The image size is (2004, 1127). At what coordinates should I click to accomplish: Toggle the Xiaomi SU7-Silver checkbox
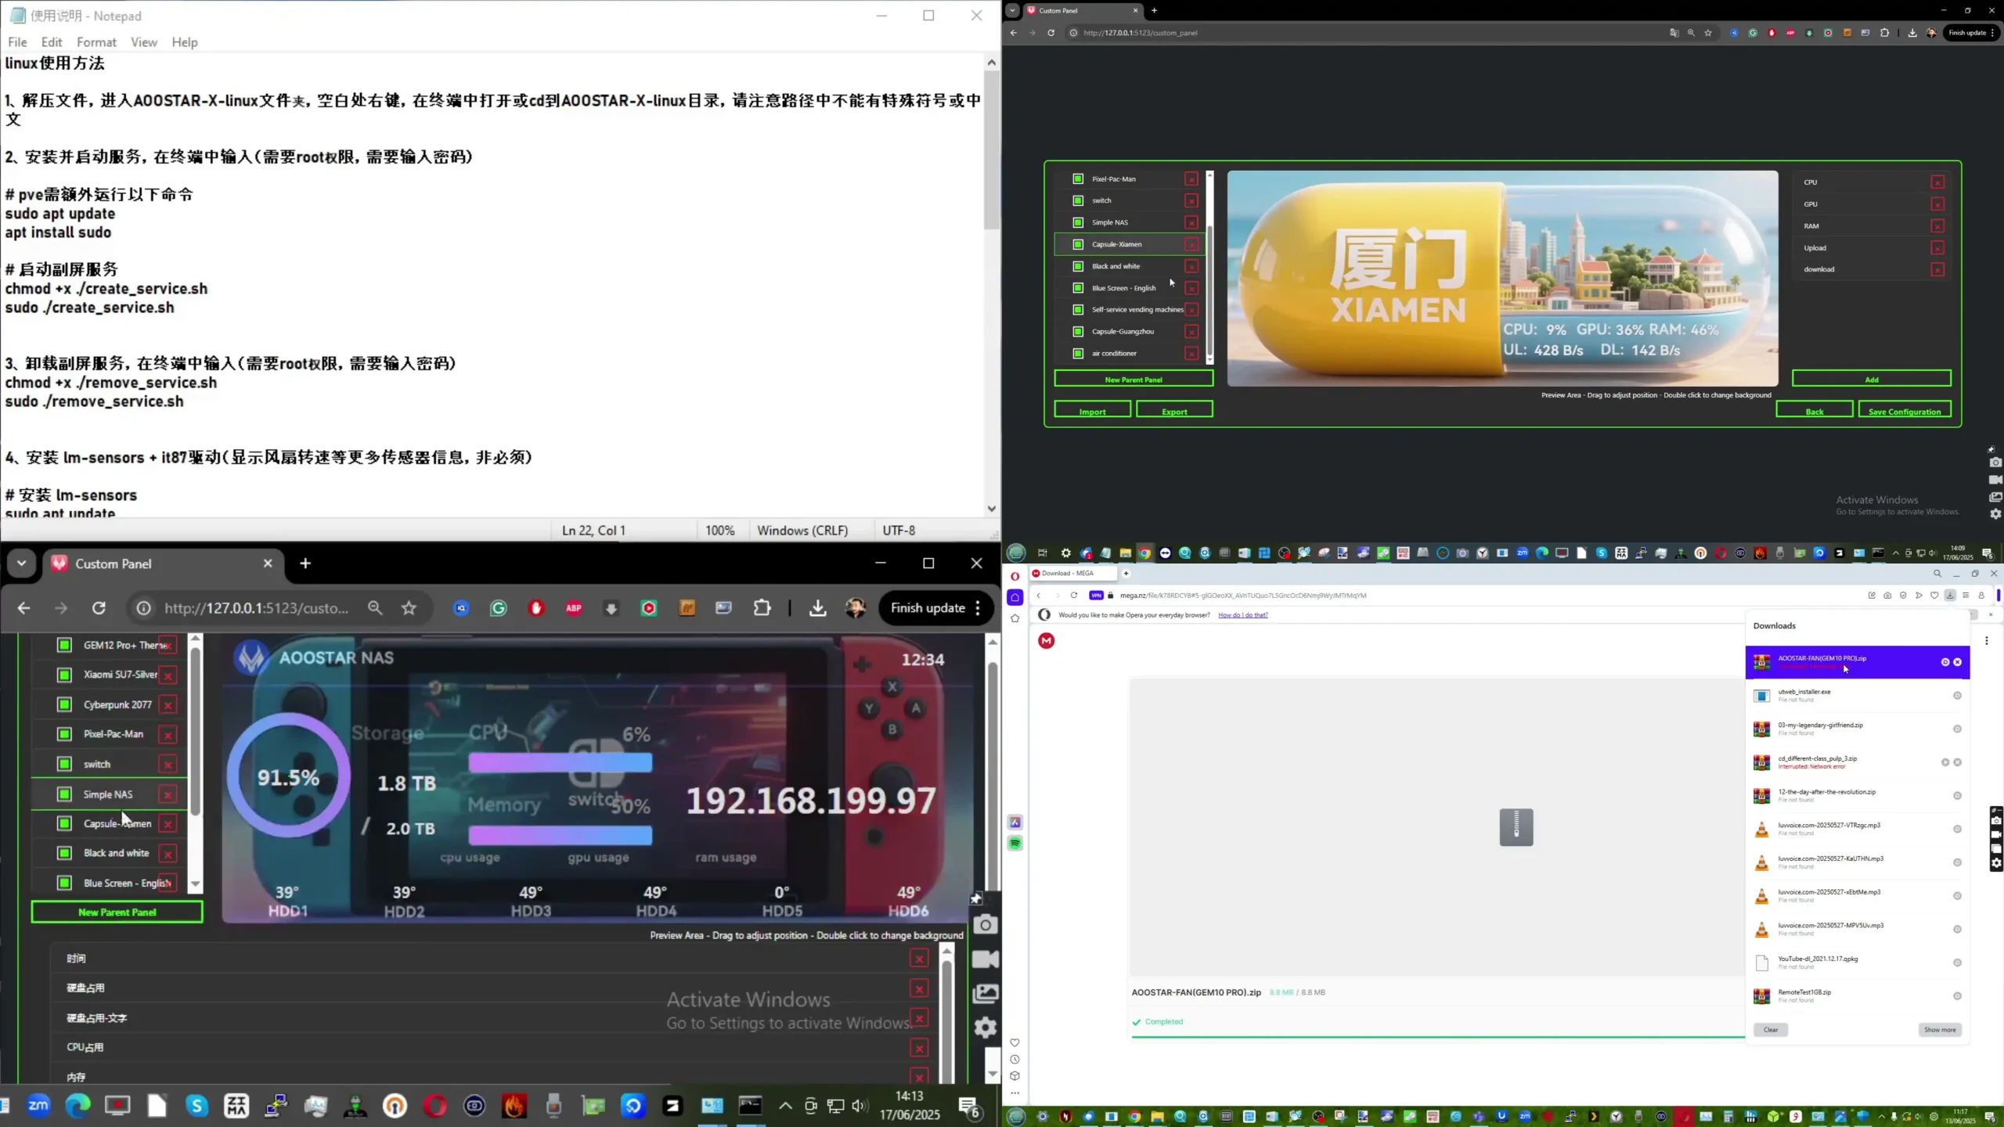(64, 675)
